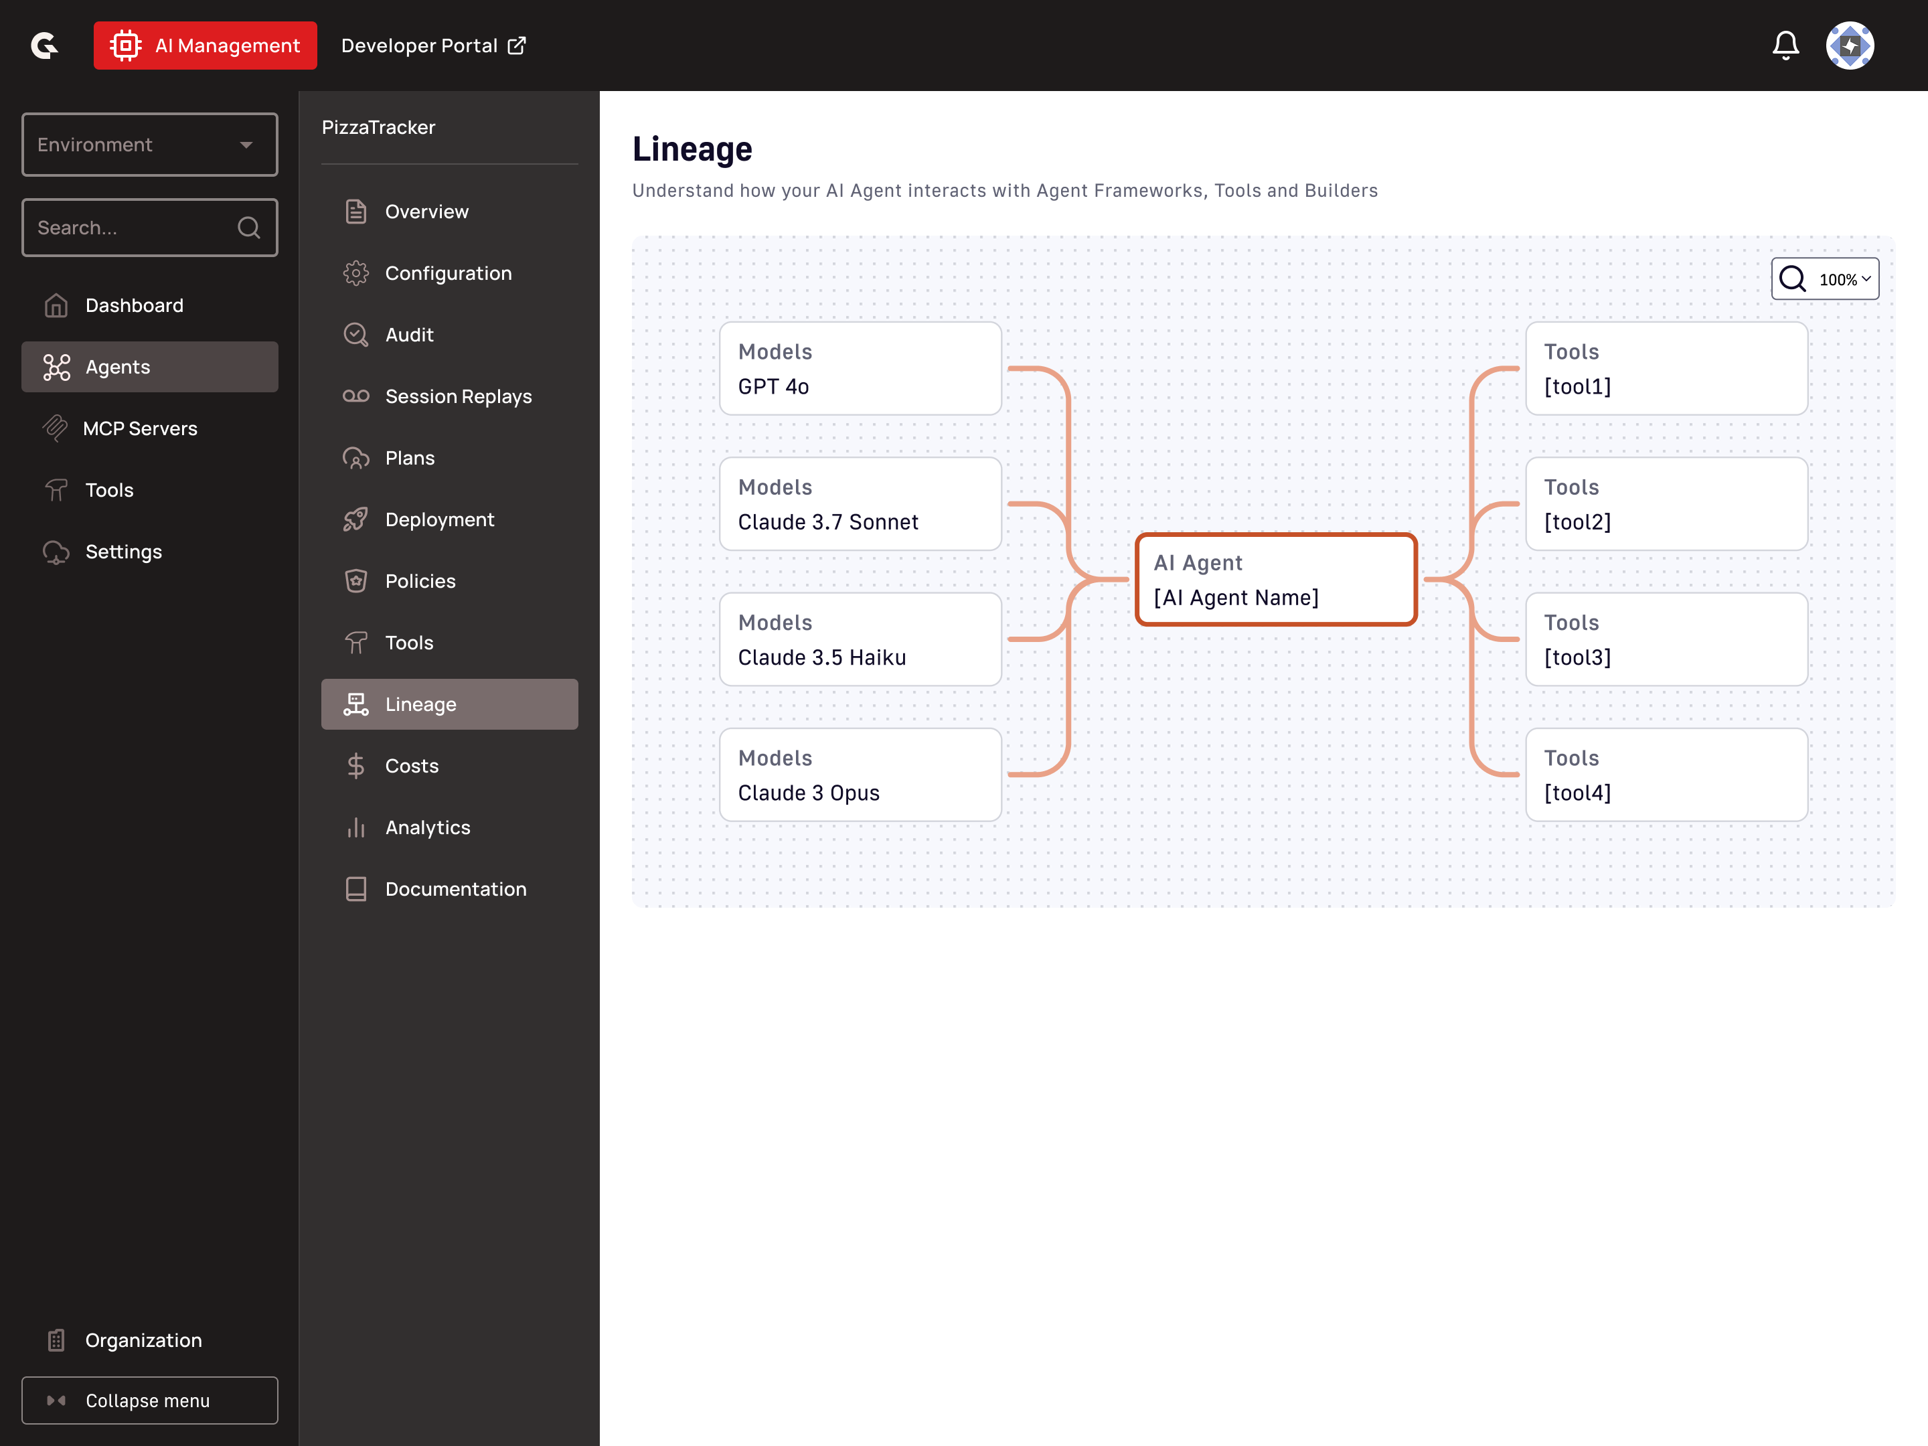Click the Session Replays icon
The width and height of the screenshot is (1928, 1446).
355,396
